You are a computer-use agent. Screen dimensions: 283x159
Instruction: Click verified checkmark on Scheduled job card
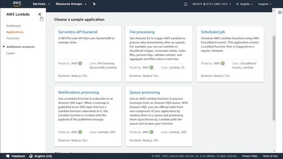coord(223,63)
